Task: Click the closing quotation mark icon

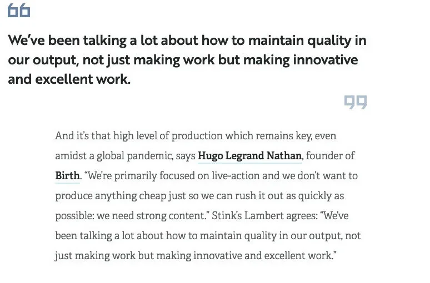Action: tap(356, 102)
